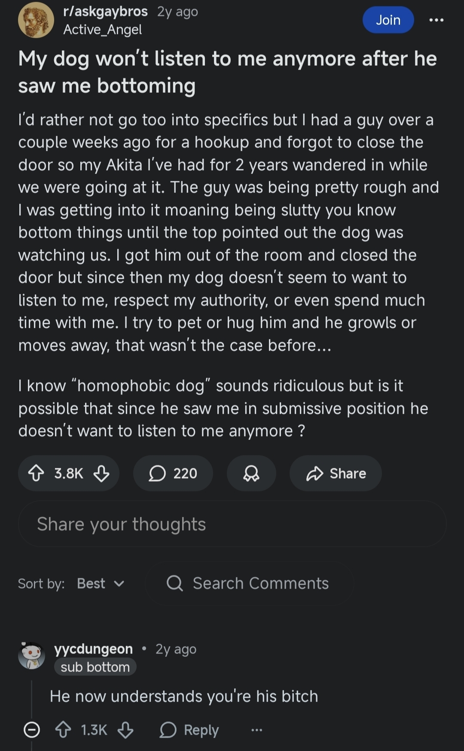Click the subreddit avatar image
Image resolution: width=464 pixels, height=751 pixels.
click(x=36, y=20)
